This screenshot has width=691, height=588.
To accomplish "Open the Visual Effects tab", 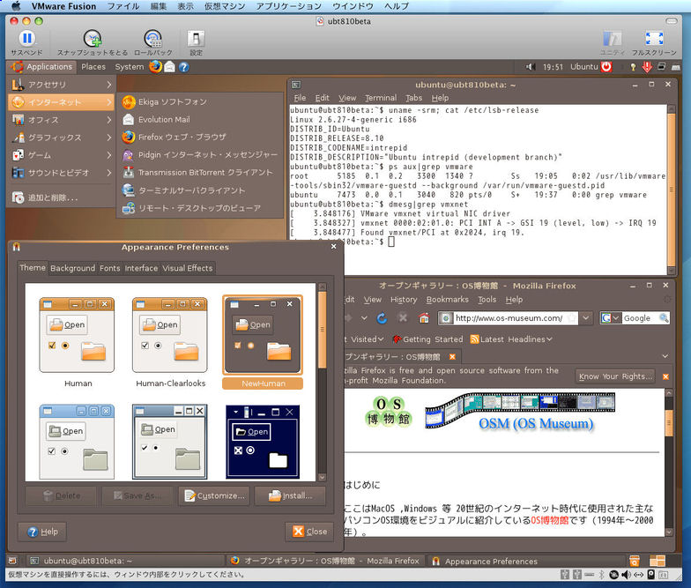I will coord(187,268).
